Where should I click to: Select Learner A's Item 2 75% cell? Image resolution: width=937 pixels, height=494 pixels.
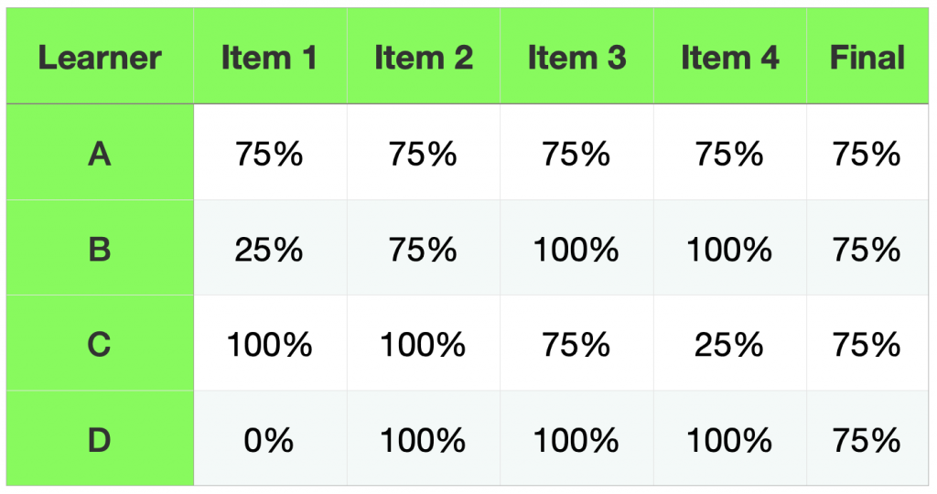coord(423,154)
